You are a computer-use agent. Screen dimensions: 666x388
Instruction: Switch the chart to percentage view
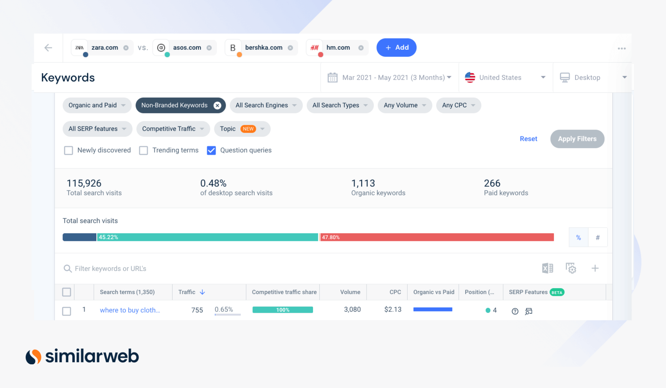click(x=578, y=237)
